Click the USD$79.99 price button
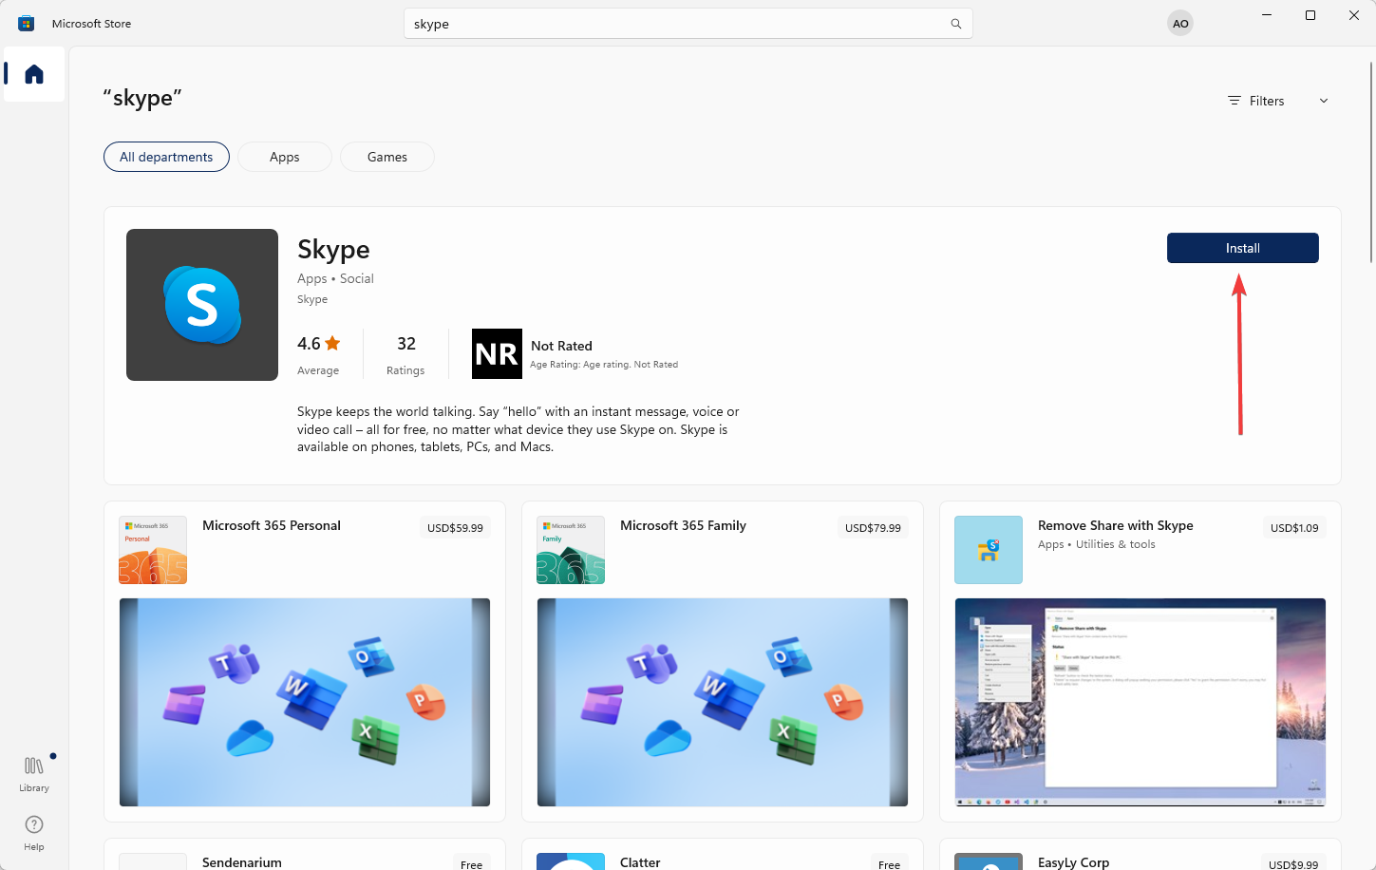 coord(873,528)
